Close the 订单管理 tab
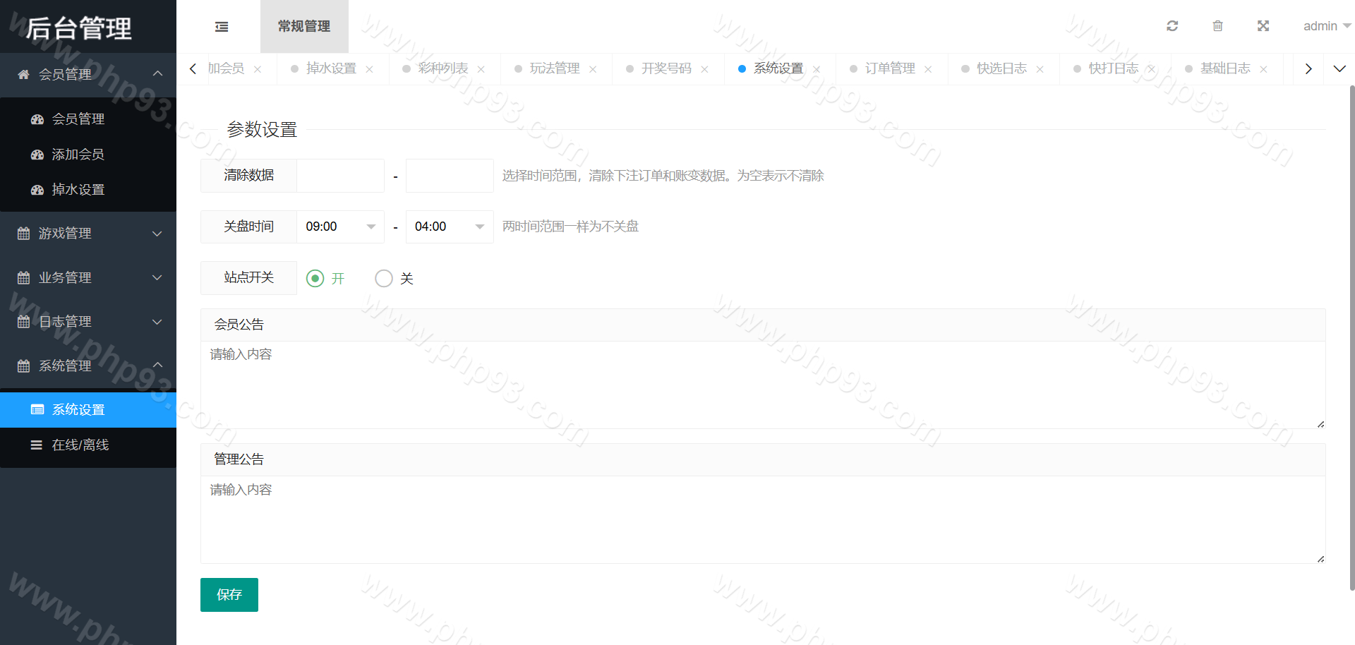 point(928,69)
